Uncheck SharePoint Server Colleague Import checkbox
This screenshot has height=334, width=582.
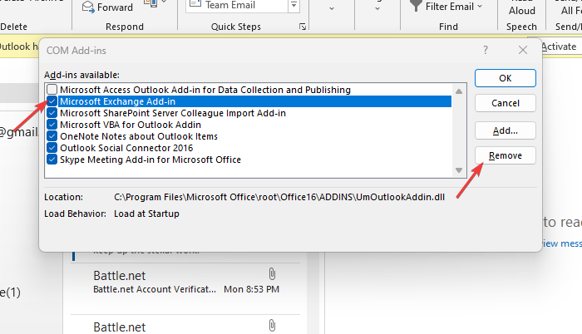coord(52,113)
